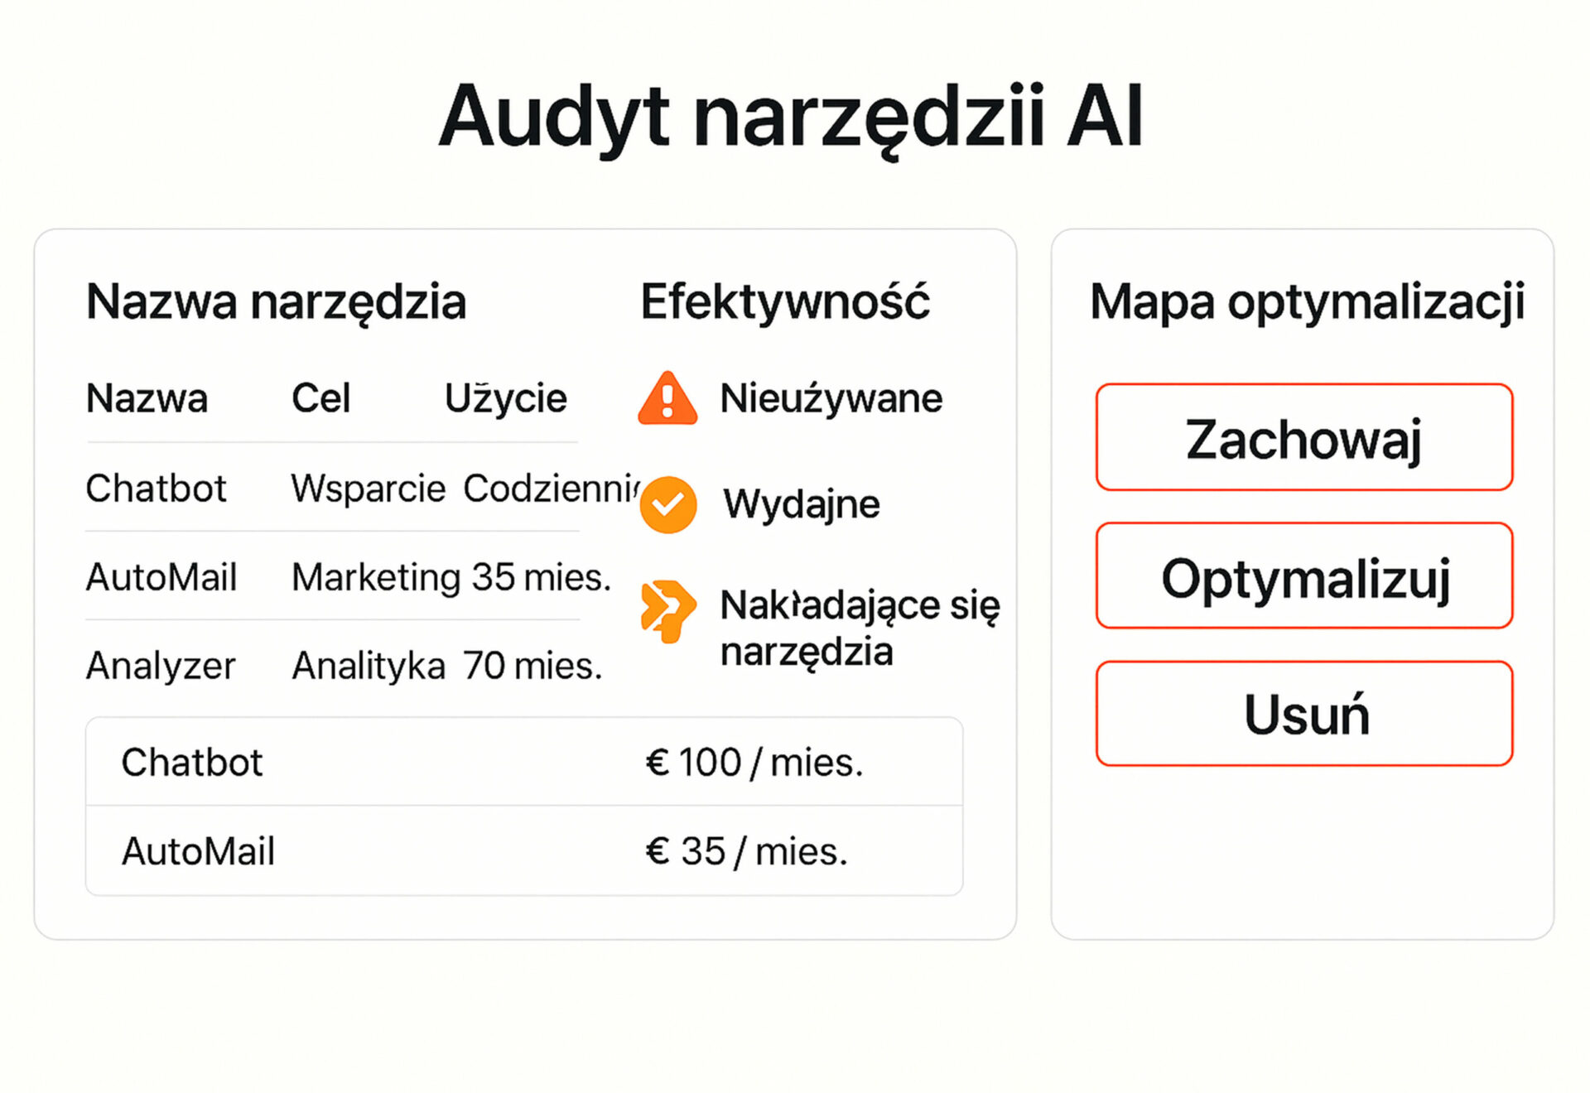Select the Nazwa column header
The image size is (1590, 1093).
coord(147,398)
